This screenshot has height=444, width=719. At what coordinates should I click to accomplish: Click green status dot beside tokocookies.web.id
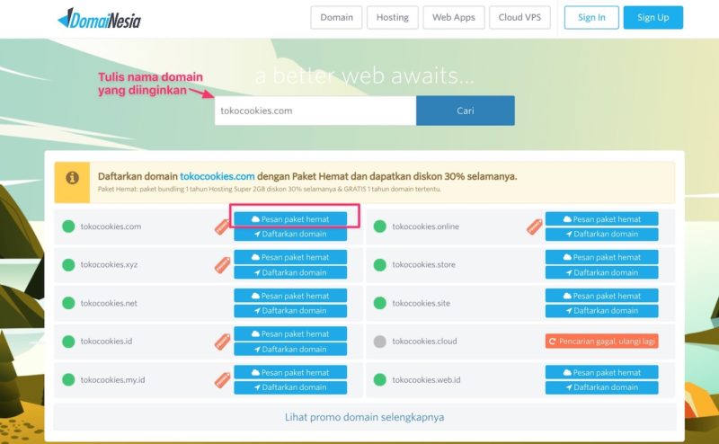click(x=379, y=380)
